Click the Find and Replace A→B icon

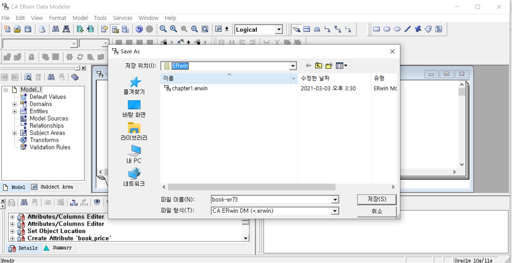pyautogui.click(x=66, y=29)
